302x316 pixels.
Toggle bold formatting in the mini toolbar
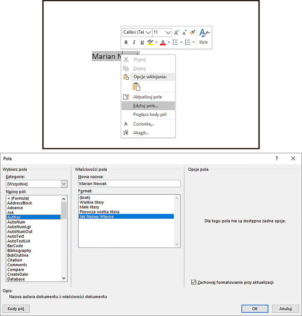(x=126, y=42)
